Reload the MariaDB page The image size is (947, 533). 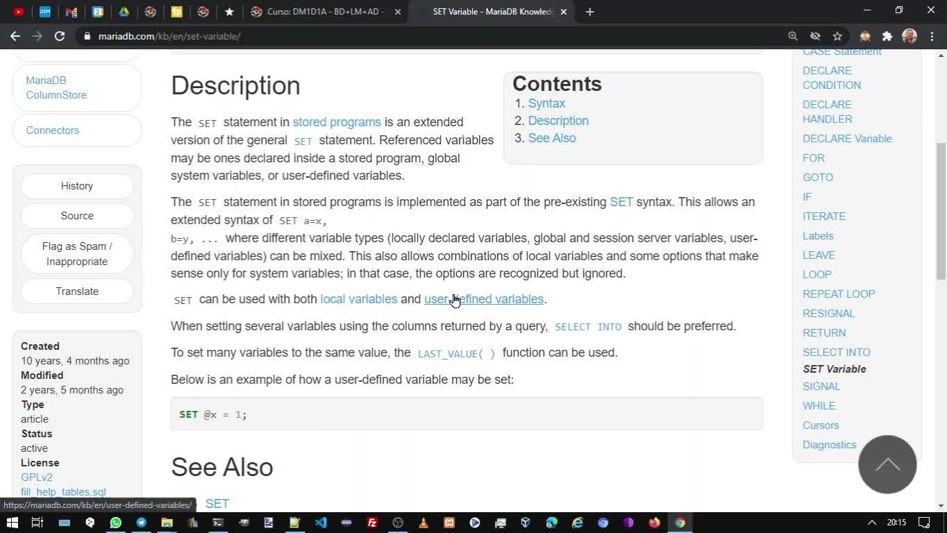tap(60, 36)
